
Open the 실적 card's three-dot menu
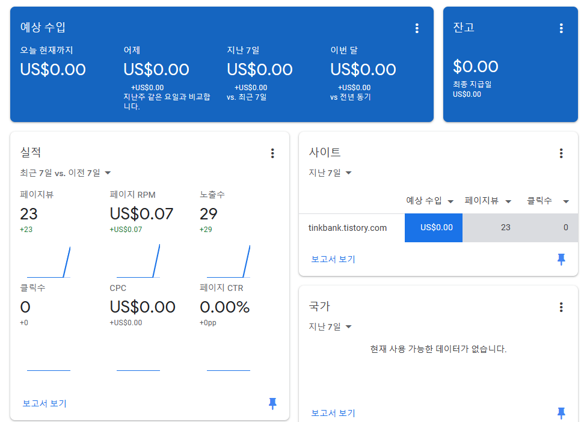point(272,153)
